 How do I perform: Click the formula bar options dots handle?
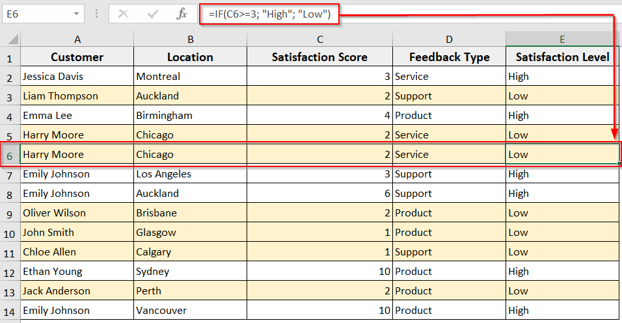(x=96, y=14)
